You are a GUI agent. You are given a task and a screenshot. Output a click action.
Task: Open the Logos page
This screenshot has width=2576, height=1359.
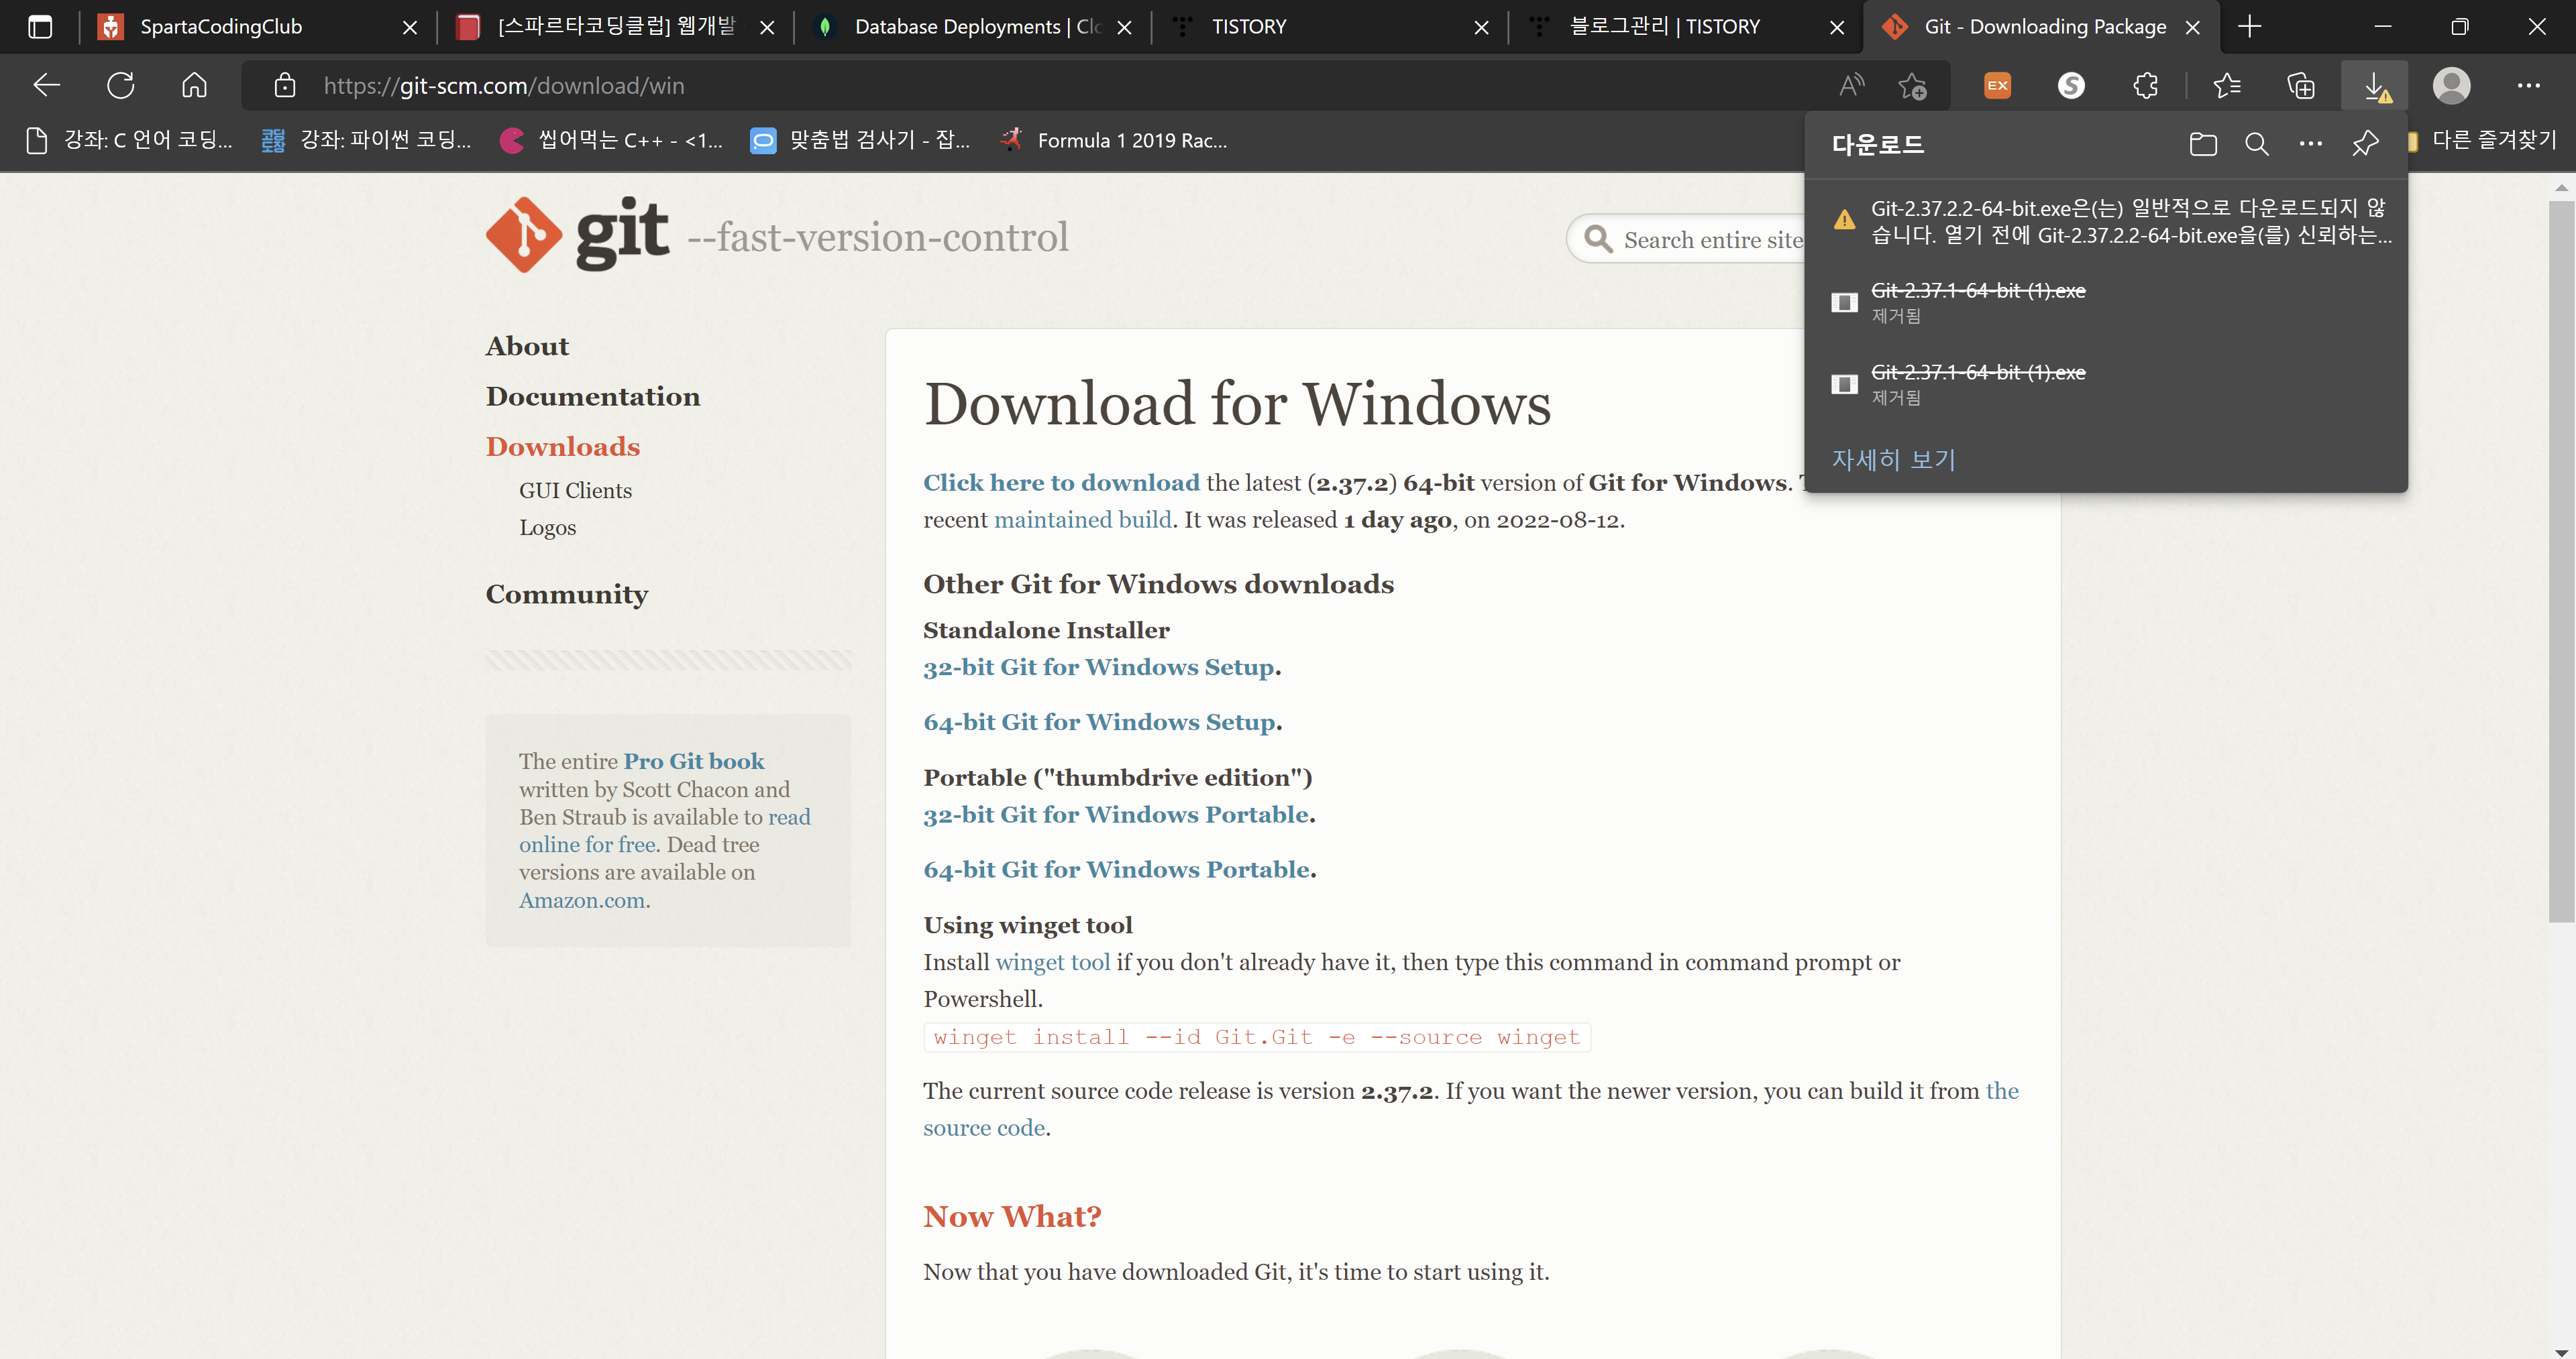point(547,528)
